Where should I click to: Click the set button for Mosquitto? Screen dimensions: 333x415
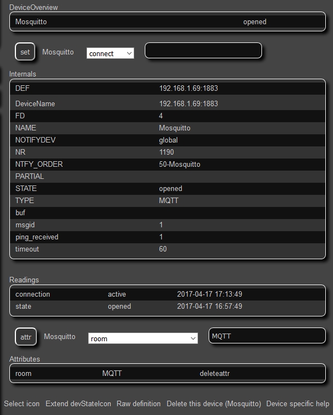(x=25, y=52)
